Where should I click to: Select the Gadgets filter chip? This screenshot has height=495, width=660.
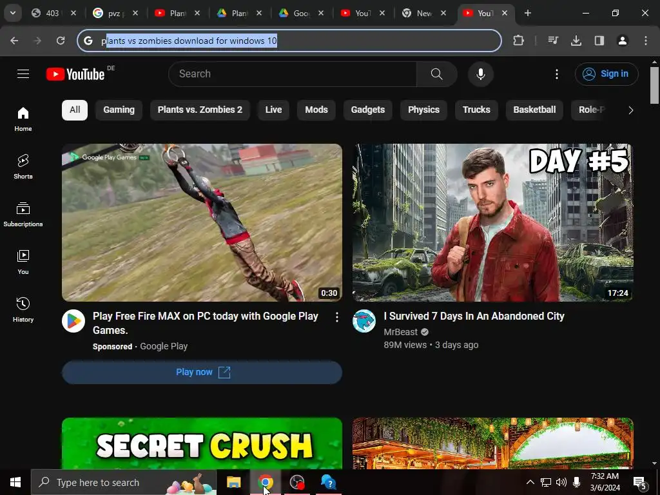pos(368,110)
